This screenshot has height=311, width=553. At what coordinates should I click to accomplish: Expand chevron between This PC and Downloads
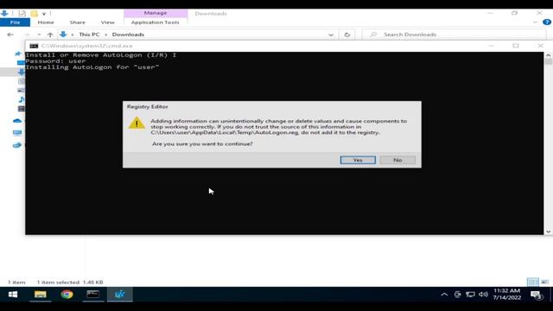coord(105,35)
